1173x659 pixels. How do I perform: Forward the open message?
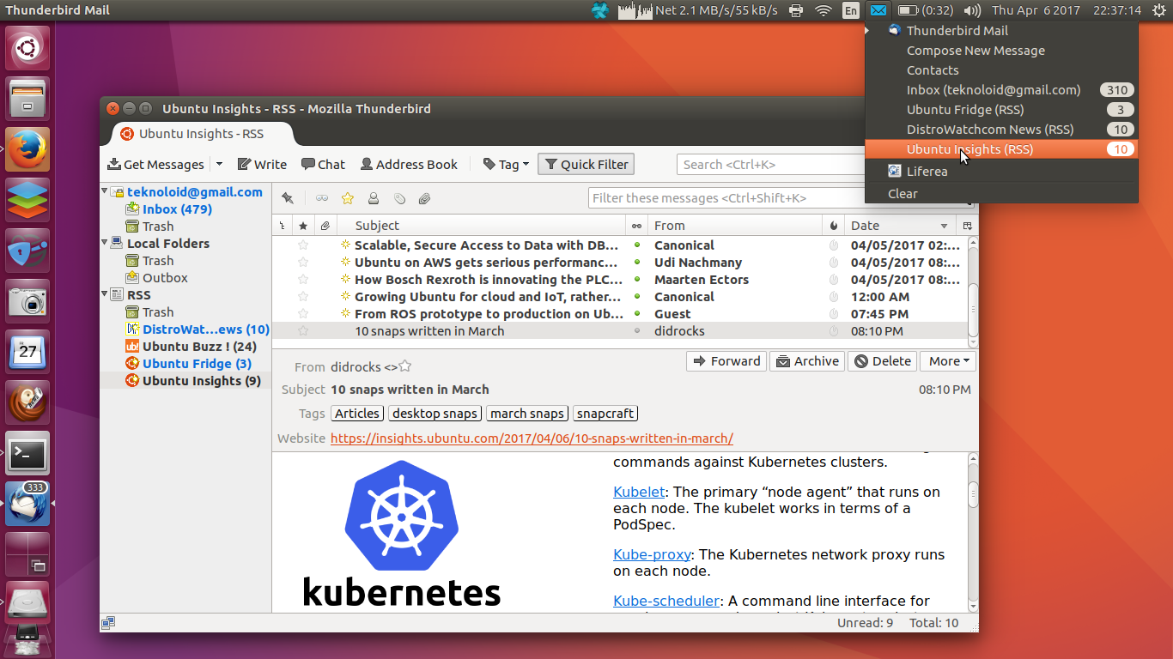click(x=726, y=361)
